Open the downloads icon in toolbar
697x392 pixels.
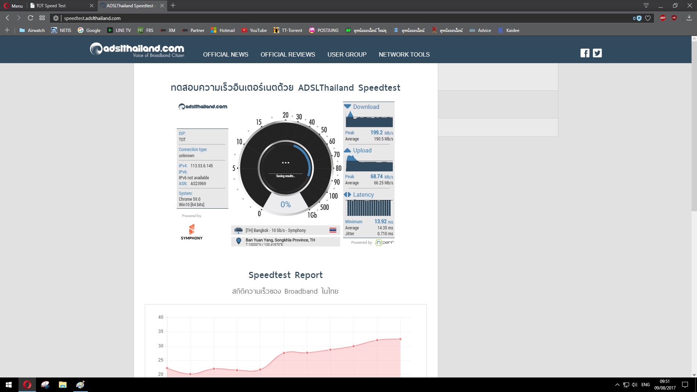[x=689, y=18]
